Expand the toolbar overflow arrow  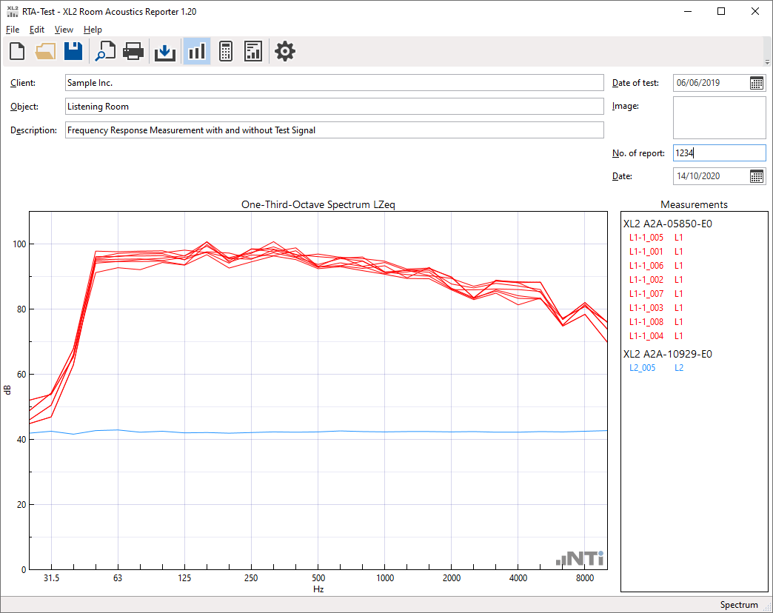[766, 61]
